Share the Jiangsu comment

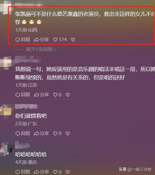(x=42, y=95)
